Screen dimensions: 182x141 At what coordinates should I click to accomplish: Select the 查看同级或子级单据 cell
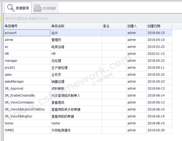pos(76,109)
